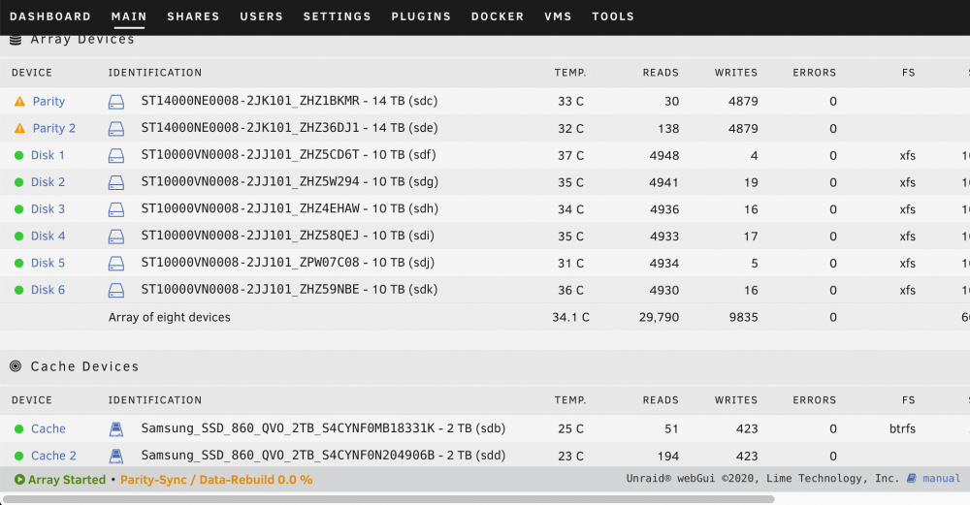
Task: Open the Disk 4 device link
Action: (x=48, y=237)
